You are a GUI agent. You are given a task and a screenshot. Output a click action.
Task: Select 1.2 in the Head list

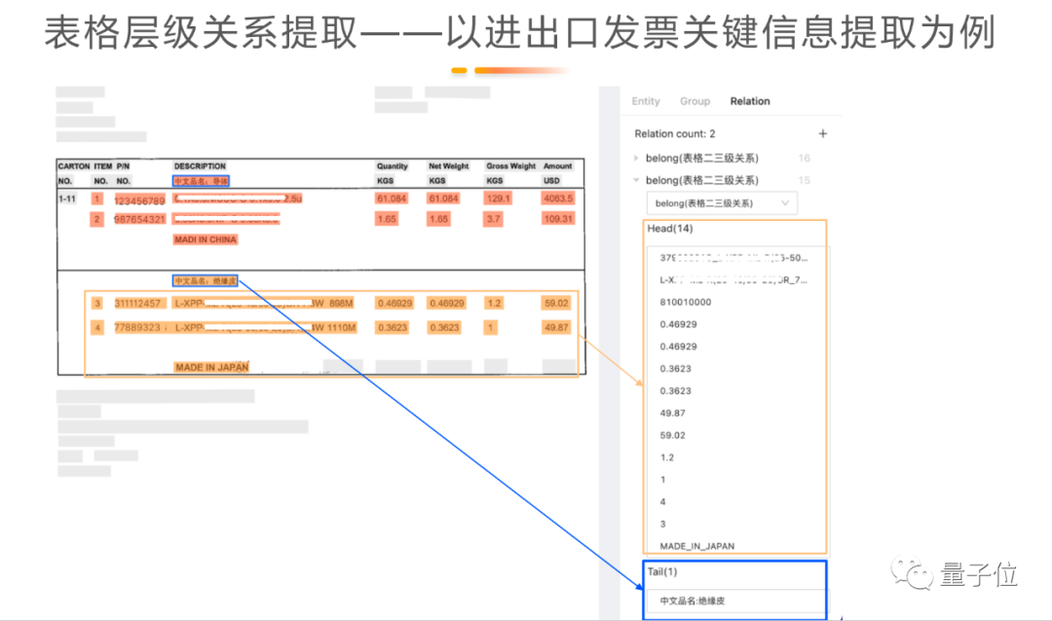click(667, 457)
